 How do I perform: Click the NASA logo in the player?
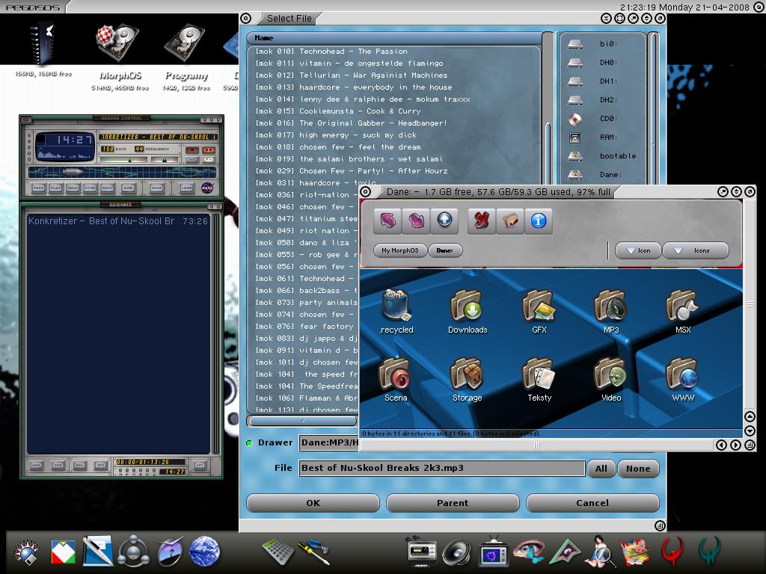pyautogui.click(x=207, y=188)
